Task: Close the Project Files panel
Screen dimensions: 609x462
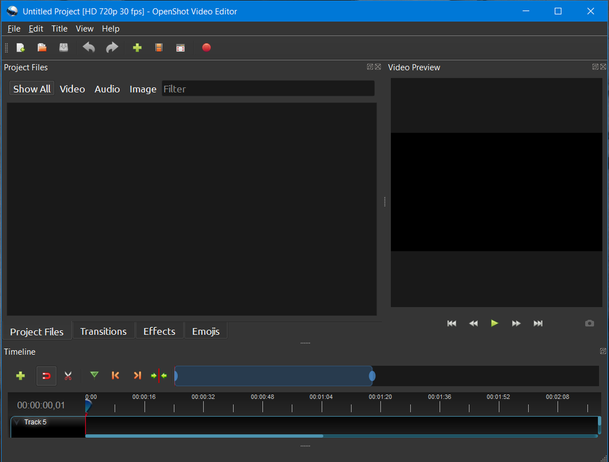Action: click(378, 67)
